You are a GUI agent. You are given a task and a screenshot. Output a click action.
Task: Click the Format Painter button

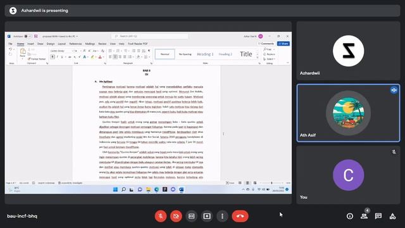click(x=37, y=59)
